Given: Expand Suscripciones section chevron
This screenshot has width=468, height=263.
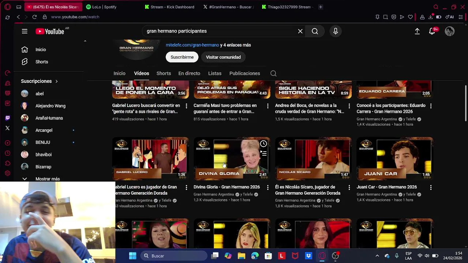Looking at the screenshot, I should pyautogui.click(x=56, y=81).
